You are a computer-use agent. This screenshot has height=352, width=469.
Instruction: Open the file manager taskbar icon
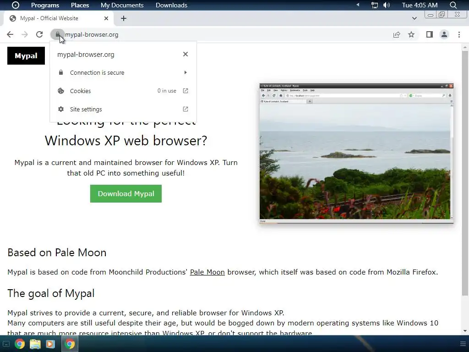coord(35,344)
